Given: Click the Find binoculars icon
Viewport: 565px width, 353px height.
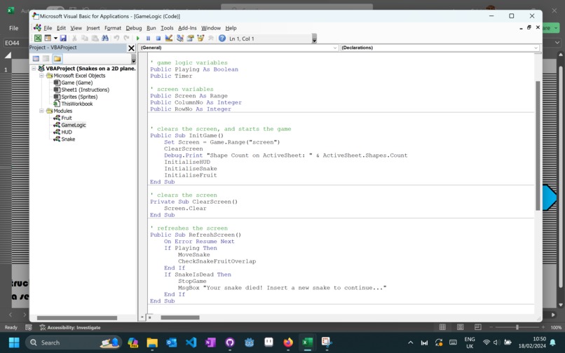Looking at the screenshot, I should (105, 39).
